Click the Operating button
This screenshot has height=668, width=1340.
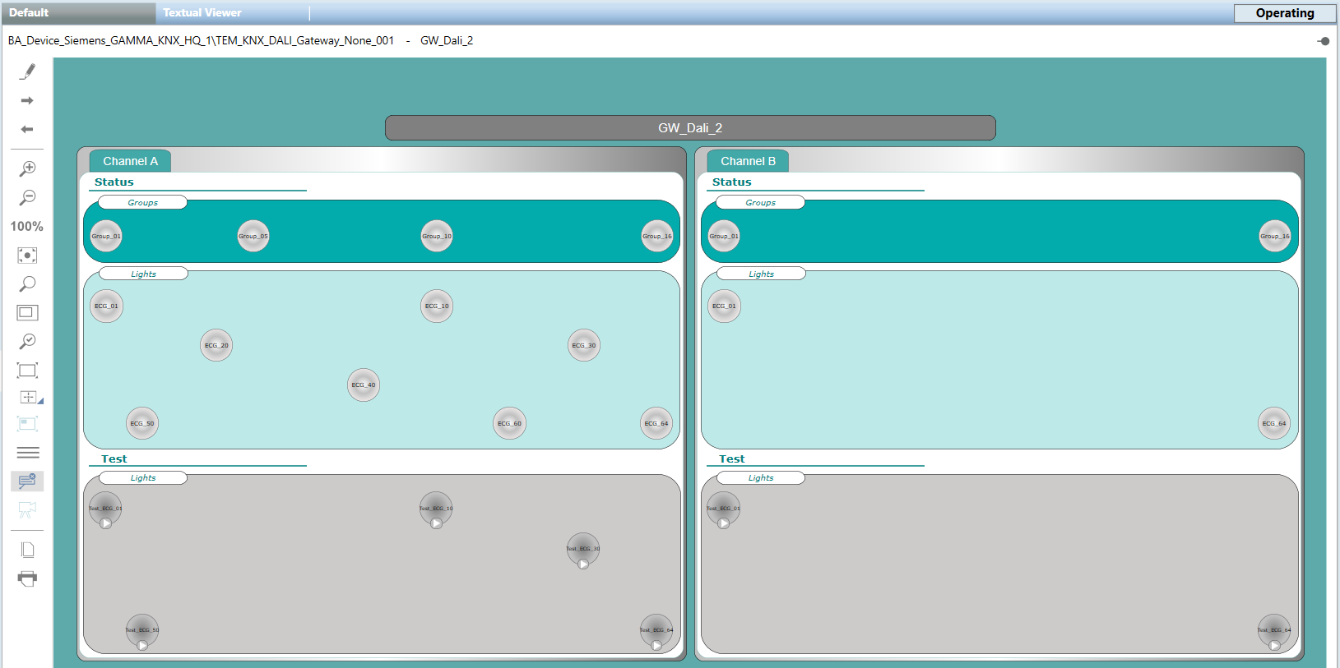click(x=1284, y=13)
